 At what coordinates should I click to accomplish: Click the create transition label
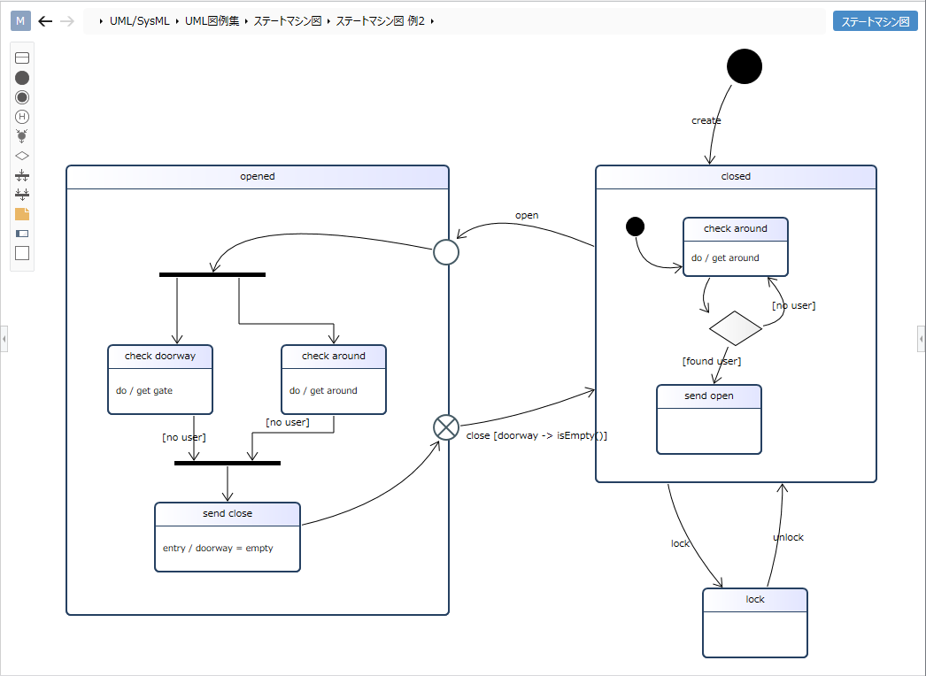(x=706, y=120)
